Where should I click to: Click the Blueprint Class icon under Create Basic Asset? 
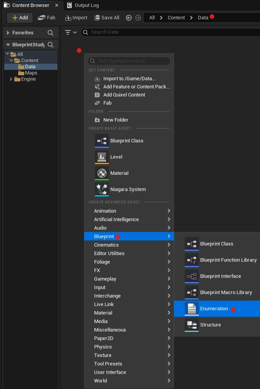point(102,140)
